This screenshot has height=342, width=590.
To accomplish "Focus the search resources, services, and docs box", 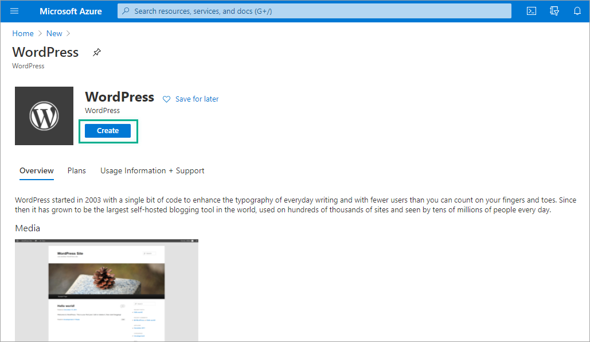I will [x=314, y=11].
